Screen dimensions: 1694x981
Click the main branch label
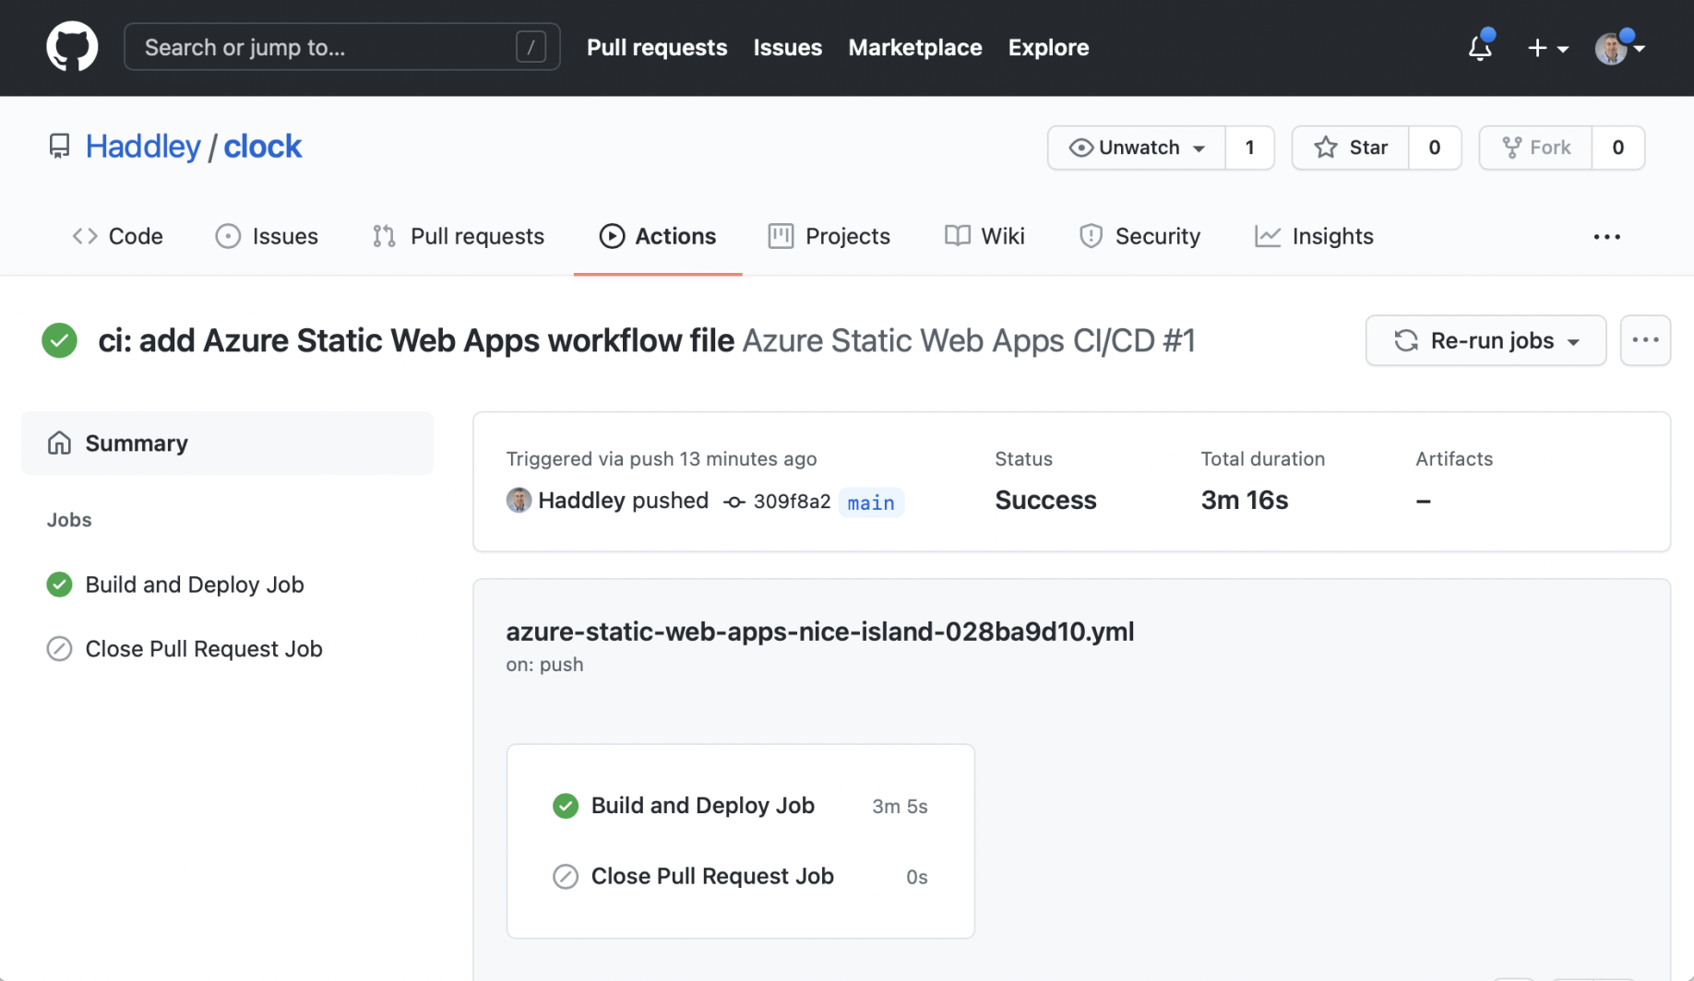click(870, 502)
